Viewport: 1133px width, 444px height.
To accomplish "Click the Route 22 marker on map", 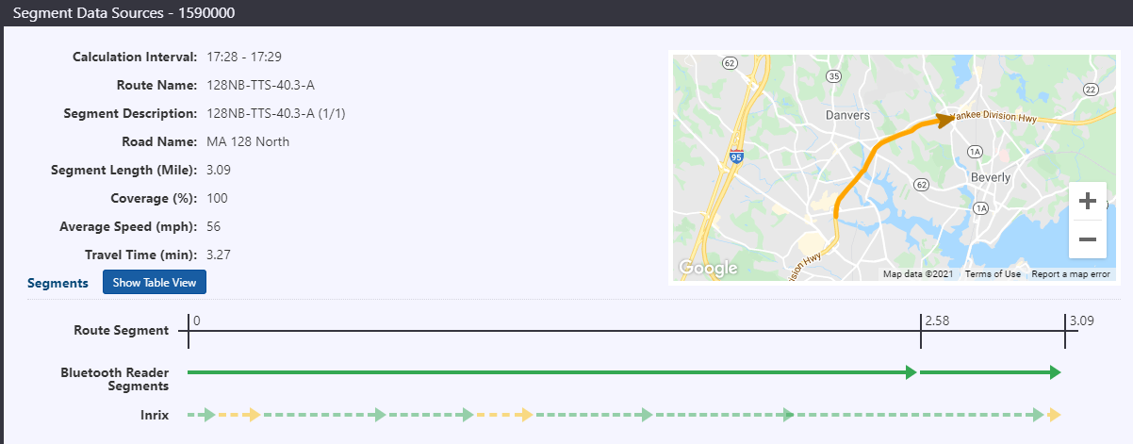I will point(1091,89).
